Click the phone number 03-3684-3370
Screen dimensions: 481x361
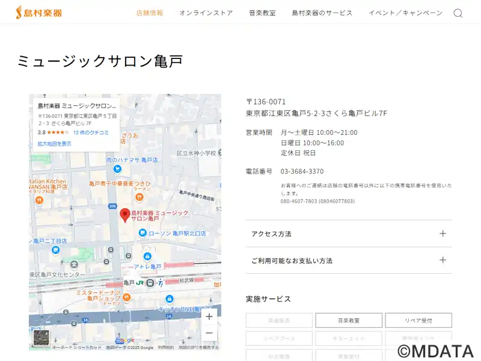(302, 171)
